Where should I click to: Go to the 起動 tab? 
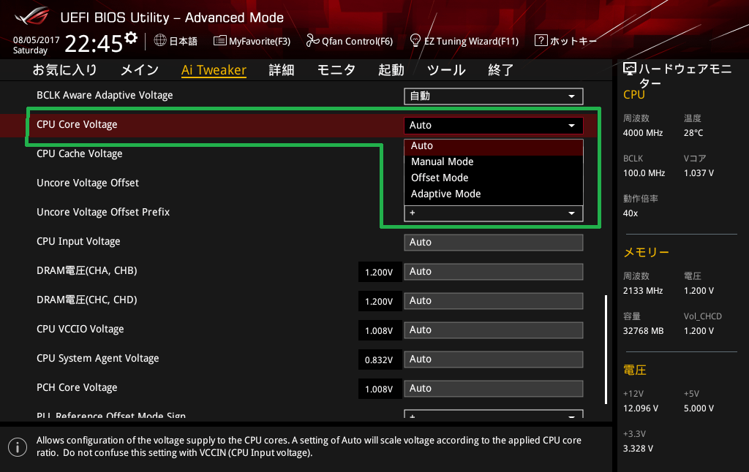391,70
